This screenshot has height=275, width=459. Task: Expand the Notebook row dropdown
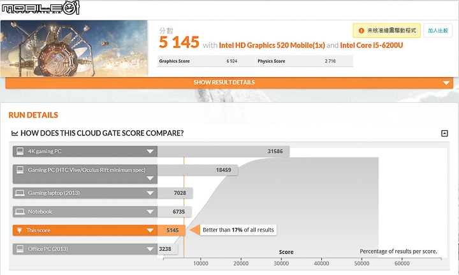150,212
